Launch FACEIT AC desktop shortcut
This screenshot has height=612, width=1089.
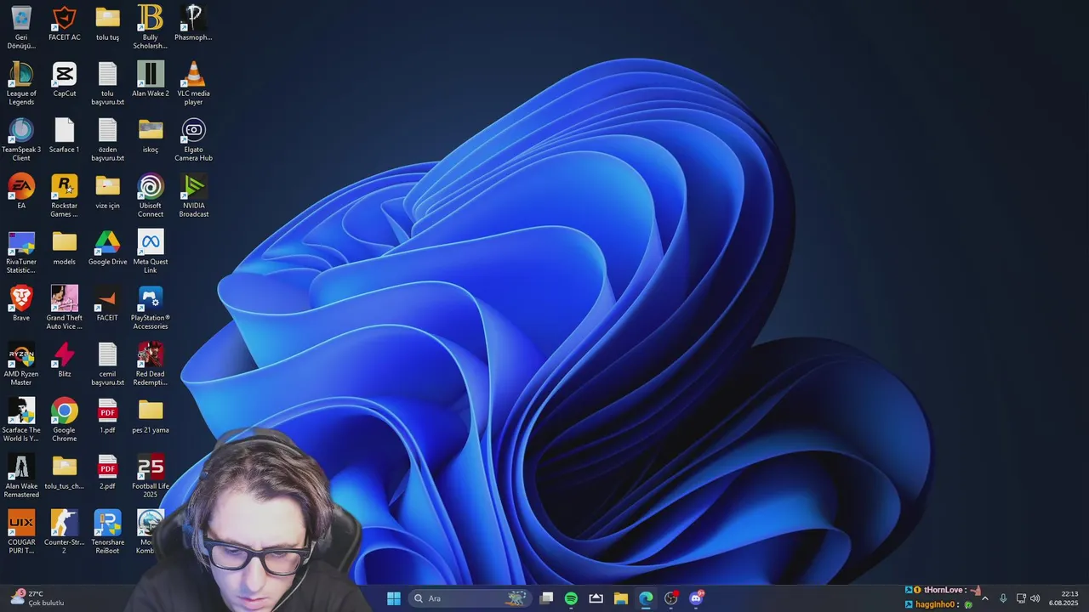click(x=65, y=24)
